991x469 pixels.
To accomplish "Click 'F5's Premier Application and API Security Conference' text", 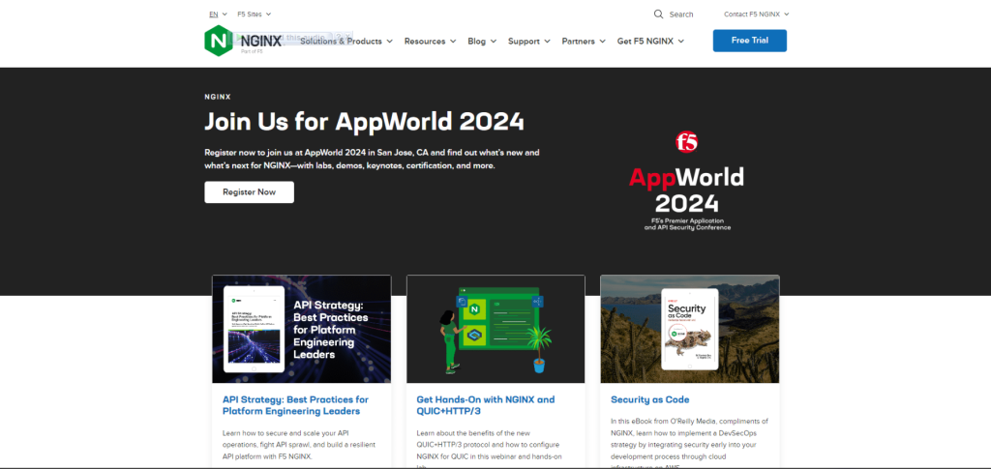I will point(688,223).
